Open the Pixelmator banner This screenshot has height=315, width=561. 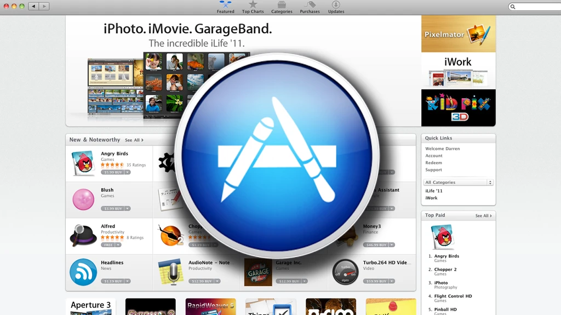[x=459, y=34]
